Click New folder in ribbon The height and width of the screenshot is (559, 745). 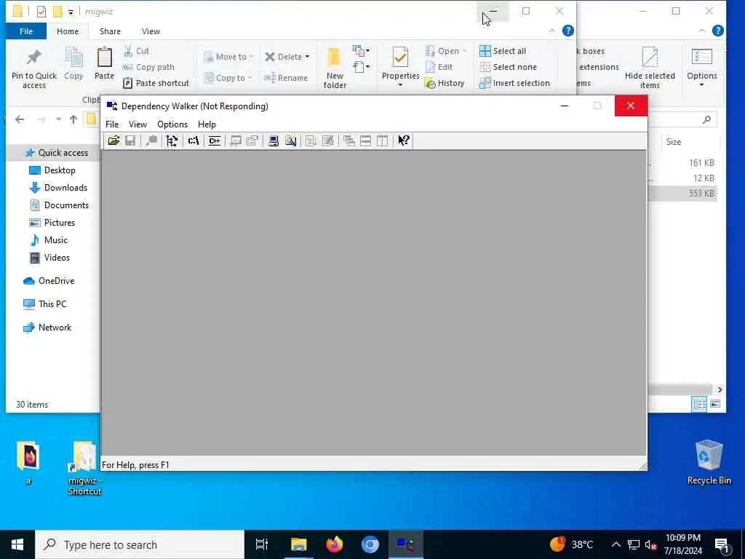click(x=335, y=68)
